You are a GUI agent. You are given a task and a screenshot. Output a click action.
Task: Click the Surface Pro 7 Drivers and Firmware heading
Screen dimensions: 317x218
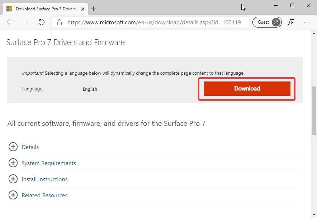(x=66, y=42)
